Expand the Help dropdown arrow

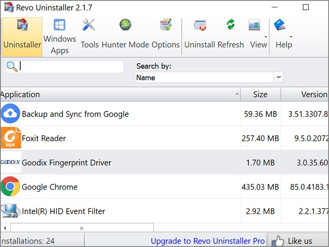tap(291, 37)
